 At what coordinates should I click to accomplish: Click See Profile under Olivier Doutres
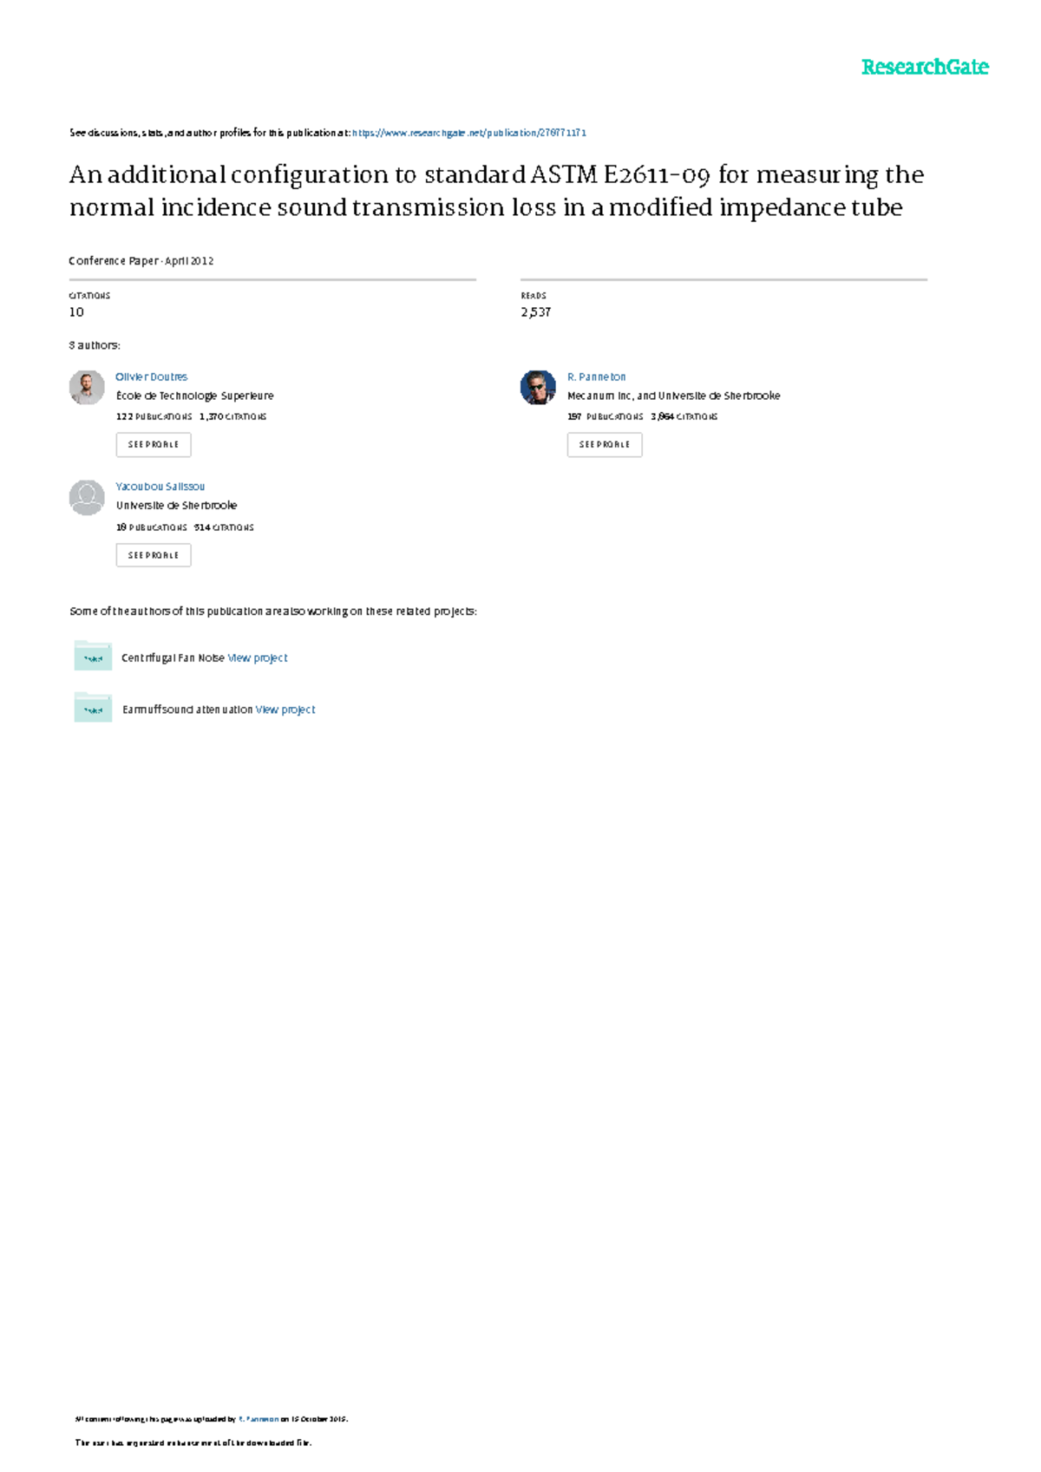coord(154,445)
